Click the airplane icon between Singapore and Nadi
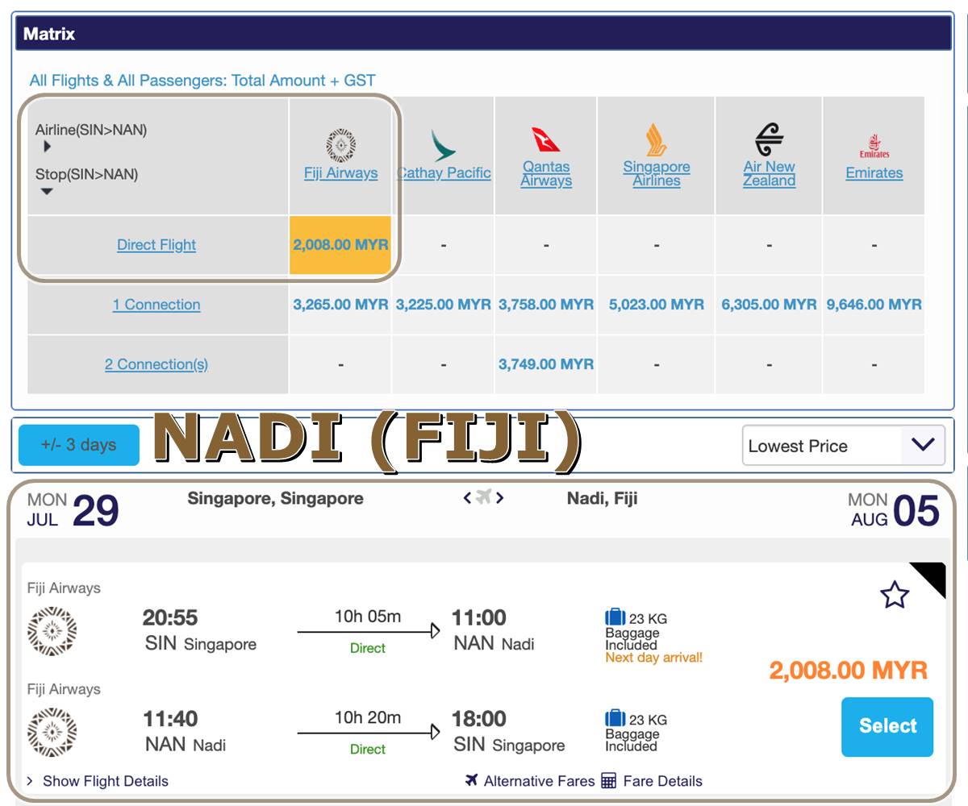Viewport: 968px width, 806px height. (x=483, y=497)
